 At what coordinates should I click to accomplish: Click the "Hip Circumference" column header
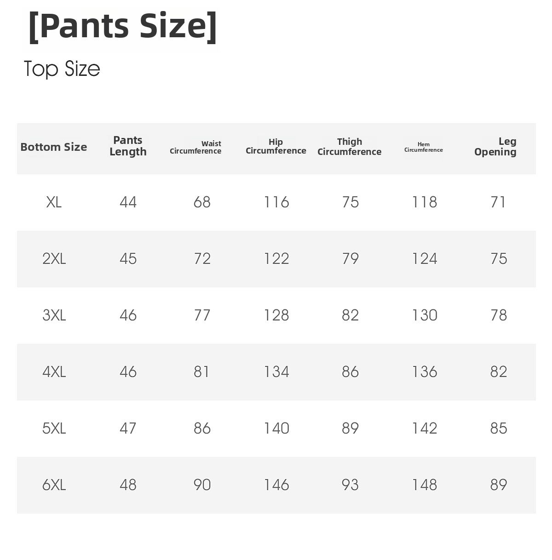(x=276, y=147)
